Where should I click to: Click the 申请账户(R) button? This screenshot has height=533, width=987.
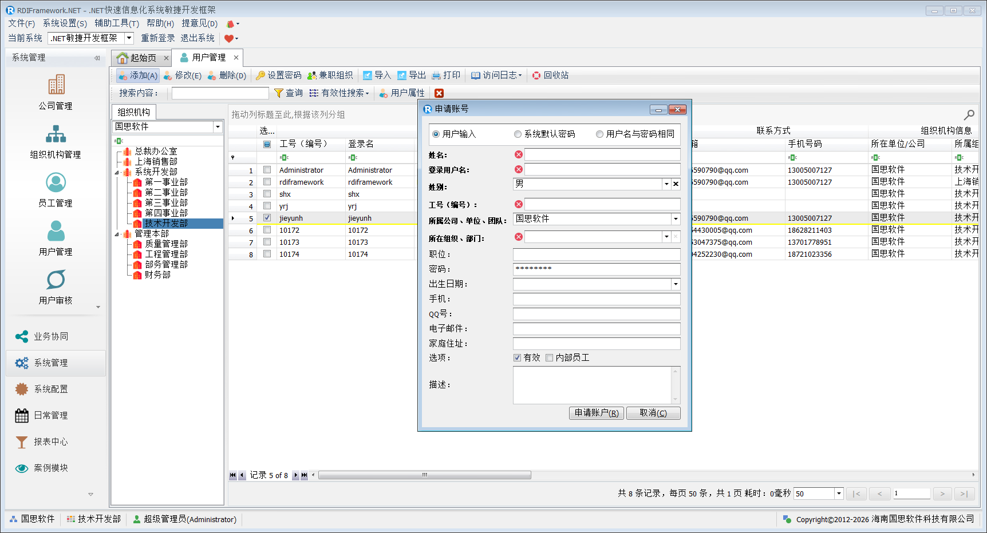coord(596,413)
